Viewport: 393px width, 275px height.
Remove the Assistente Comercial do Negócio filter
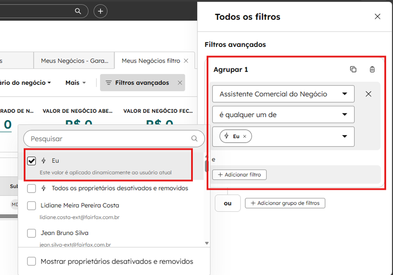(x=368, y=94)
